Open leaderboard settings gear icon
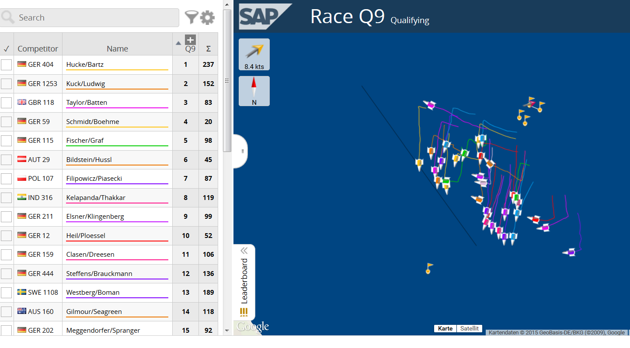The width and height of the screenshot is (630, 348). tap(207, 17)
